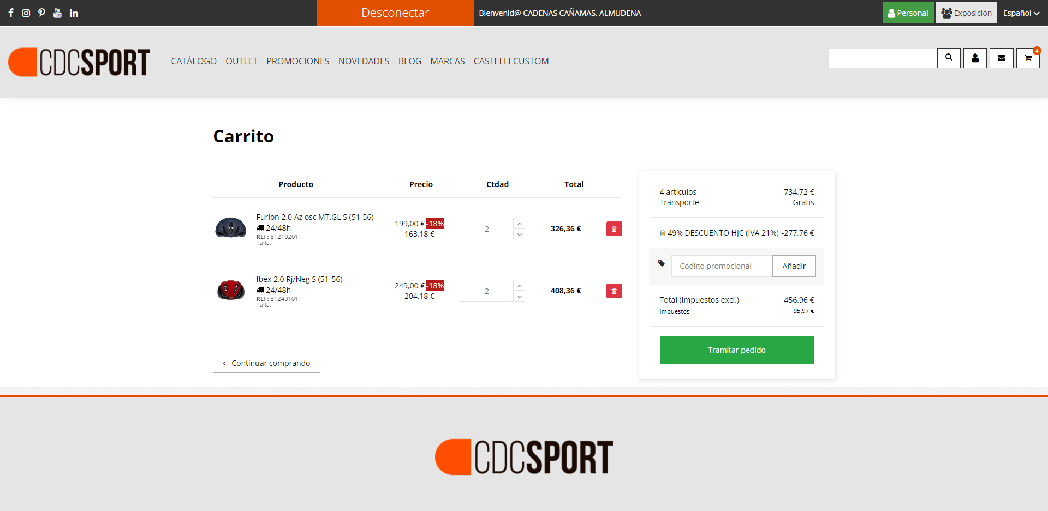Click the Carrito page heading
The image size is (1048, 511).
point(243,136)
